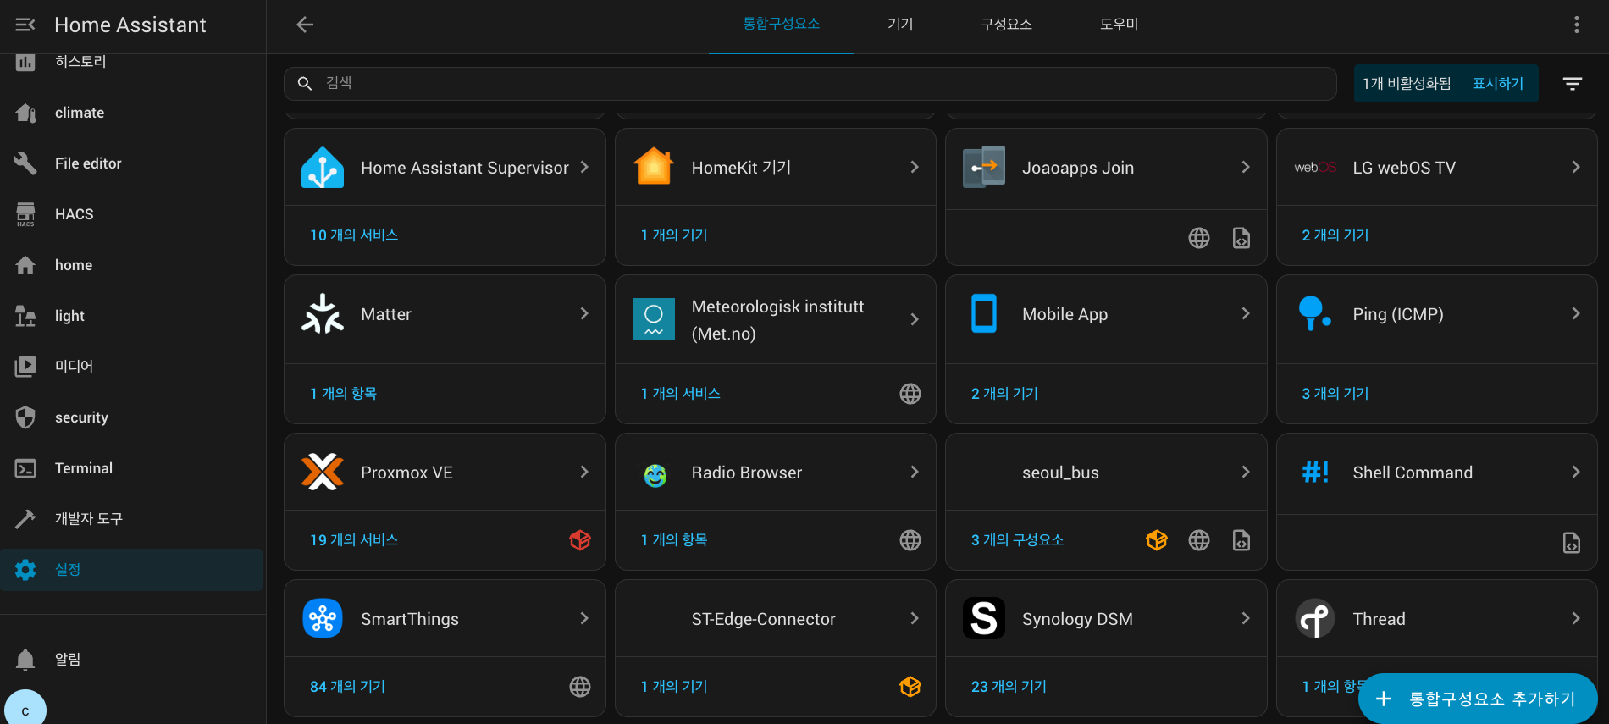This screenshot has width=1609, height=724.
Task: Click the orange box icon on ST-Edge-Connector card
Action: click(x=910, y=687)
